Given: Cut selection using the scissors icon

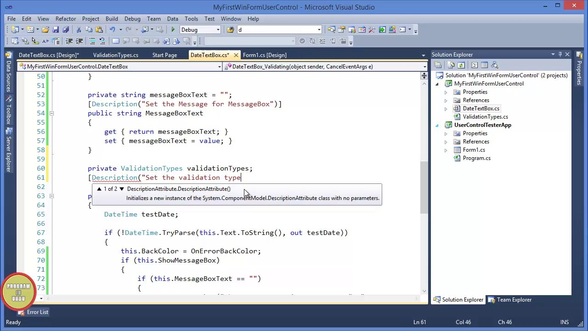Looking at the screenshot, I should (x=79, y=30).
